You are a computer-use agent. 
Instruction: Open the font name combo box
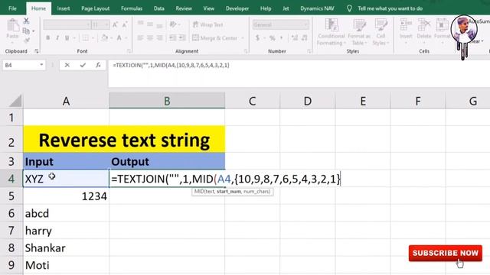click(x=67, y=24)
